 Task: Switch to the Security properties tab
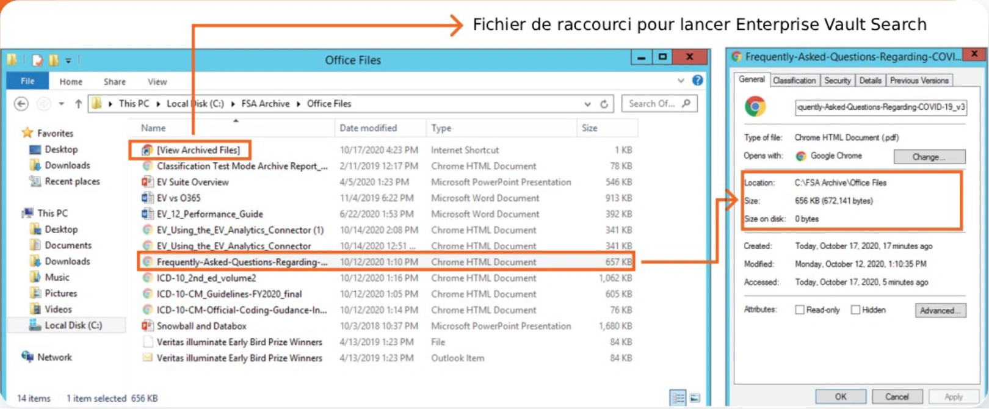point(837,81)
